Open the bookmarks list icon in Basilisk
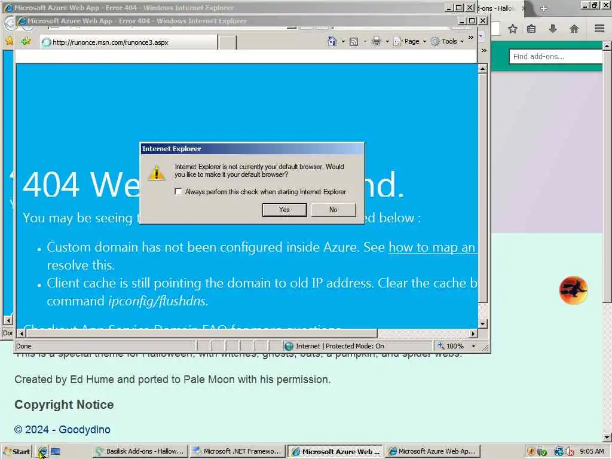The image size is (612, 459). coord(531,29)
